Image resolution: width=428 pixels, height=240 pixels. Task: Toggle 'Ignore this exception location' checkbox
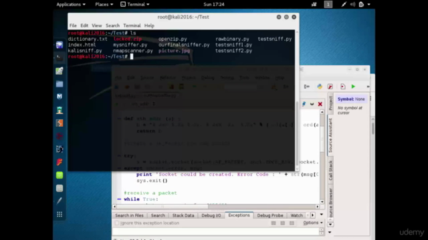coord(117,223)
